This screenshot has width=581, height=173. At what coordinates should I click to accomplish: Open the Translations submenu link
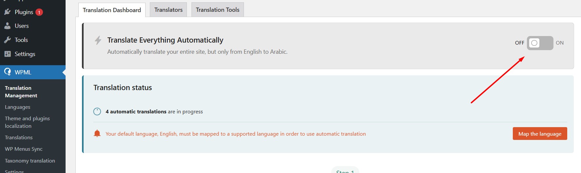coord(19,138)
